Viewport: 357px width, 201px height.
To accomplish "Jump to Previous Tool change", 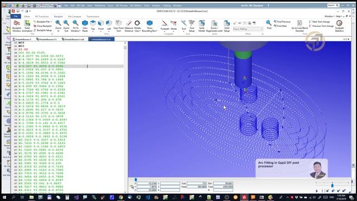I will coord(321,26).
